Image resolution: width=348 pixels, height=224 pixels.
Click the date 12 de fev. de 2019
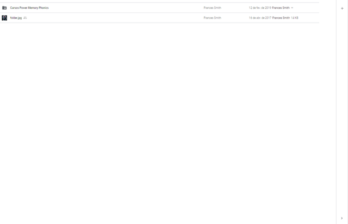(x=260, y=8)
